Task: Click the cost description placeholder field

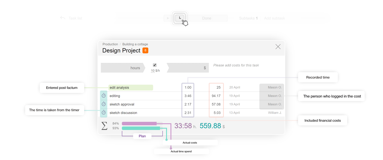Action: [236, 65]
